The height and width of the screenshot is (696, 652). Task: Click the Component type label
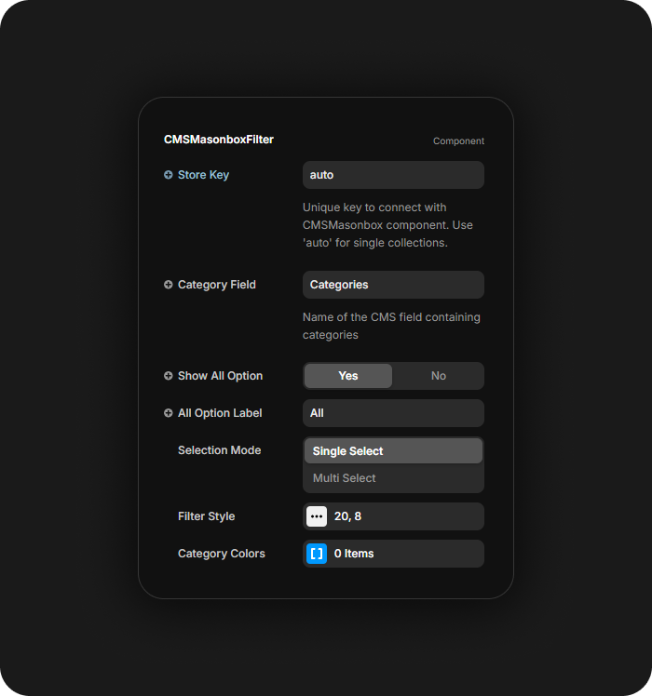tap(458, 141)
